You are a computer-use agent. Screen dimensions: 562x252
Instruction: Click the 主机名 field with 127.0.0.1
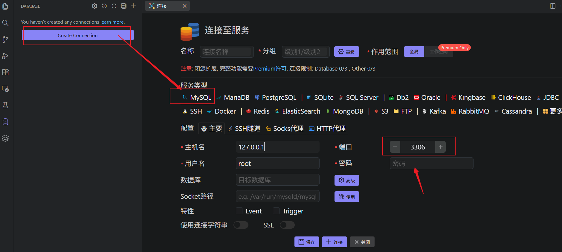coord(277,147)
